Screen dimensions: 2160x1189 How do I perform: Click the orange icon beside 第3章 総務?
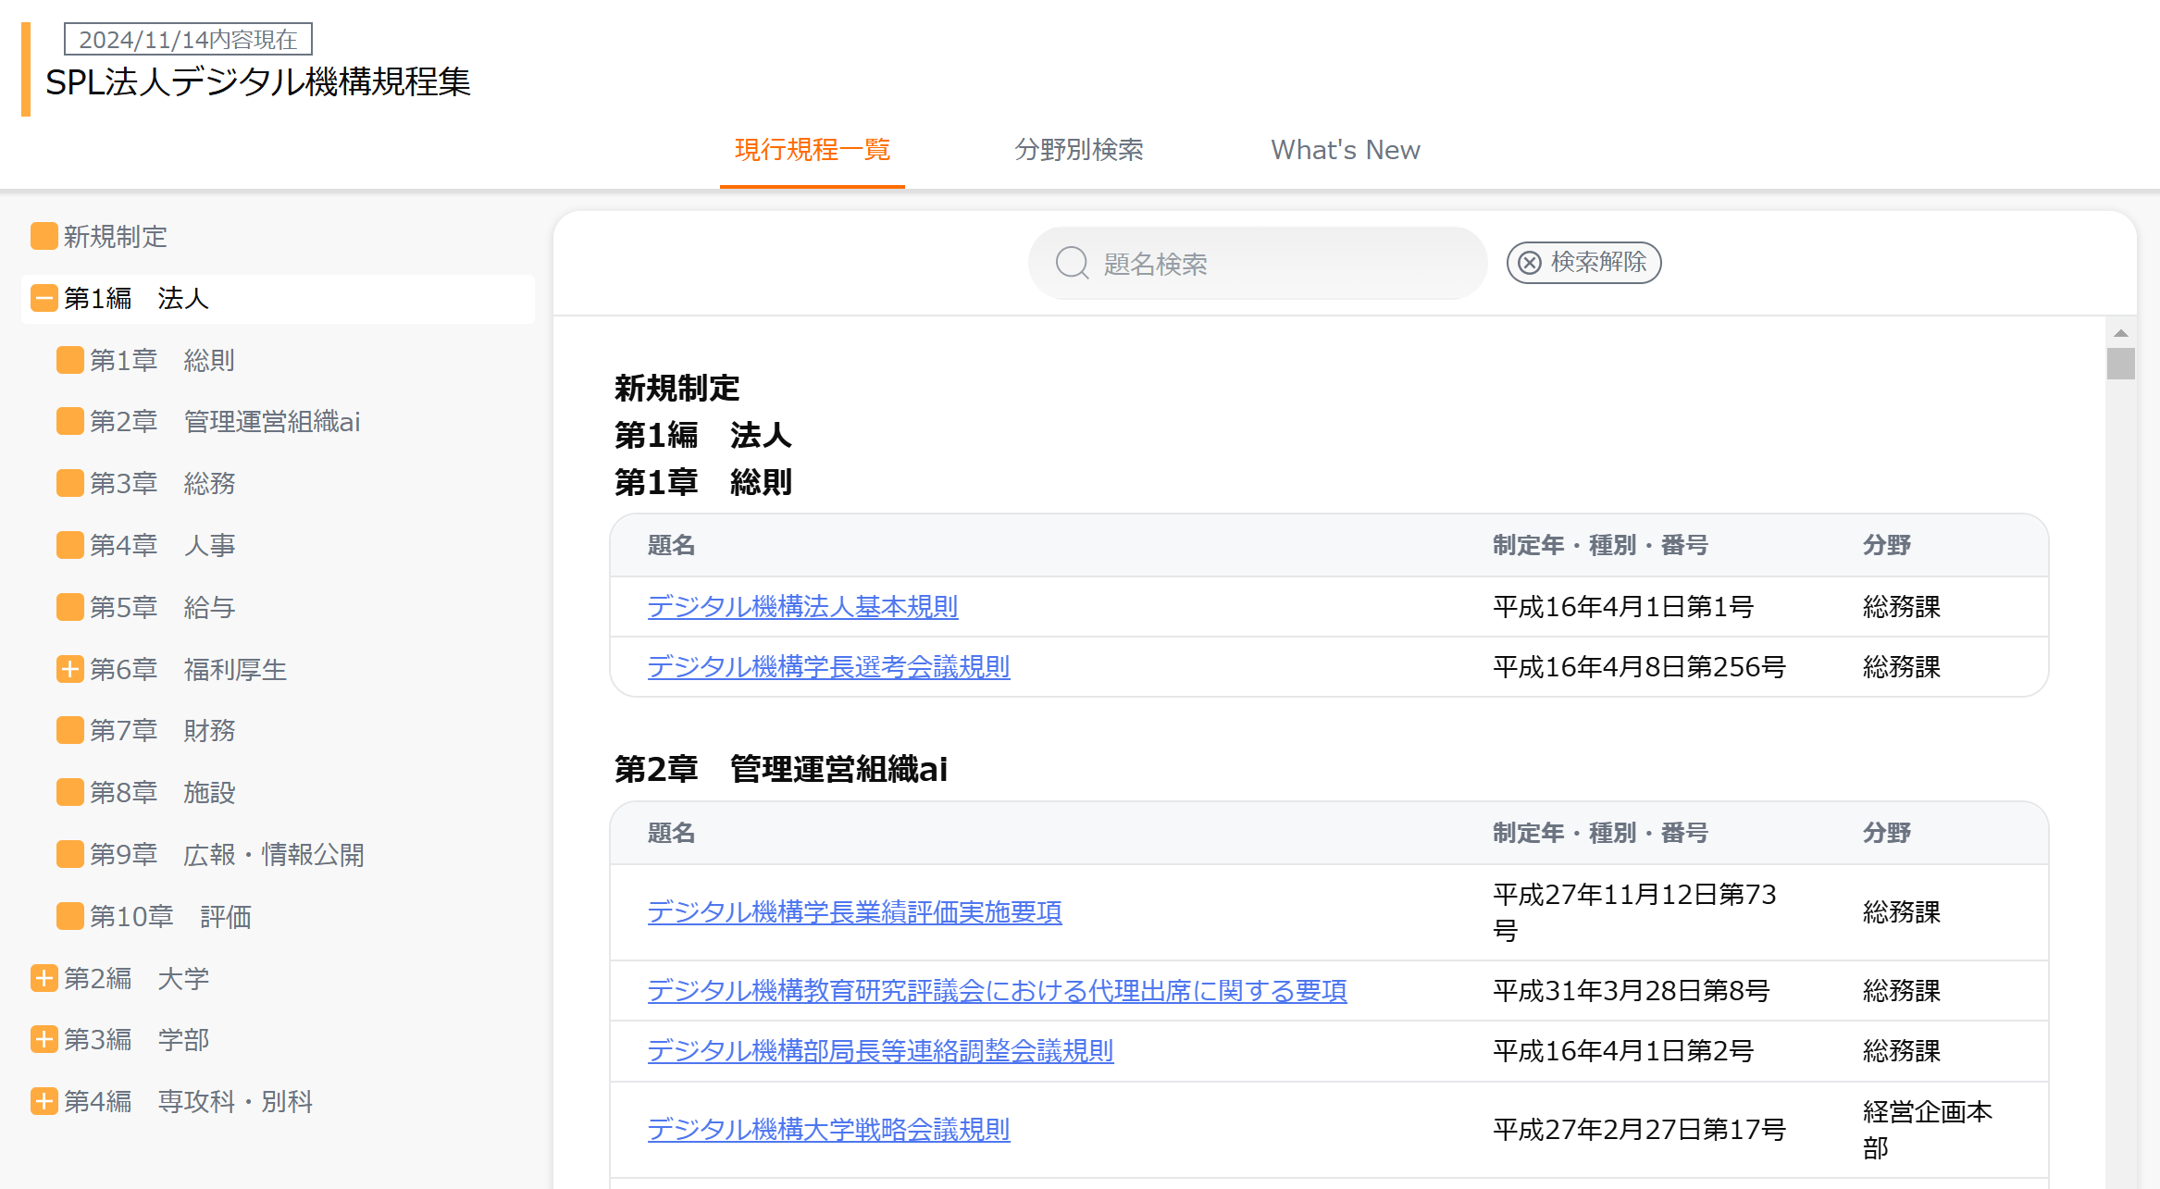click(x=69, y=483)
